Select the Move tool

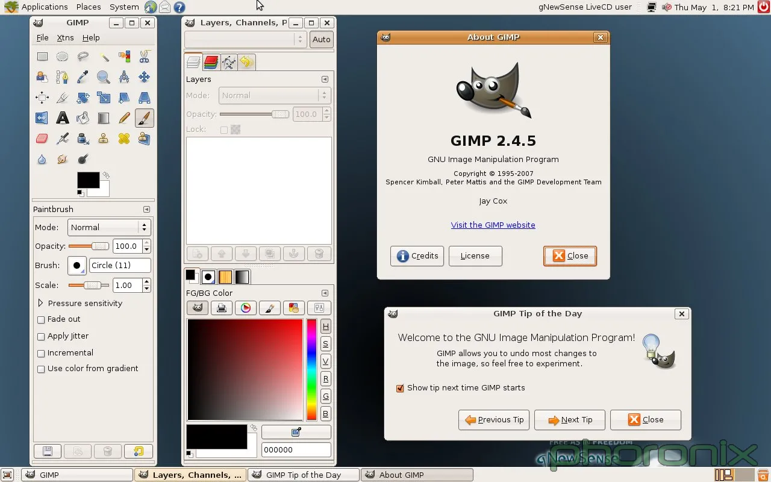pyautogui.click(x=144, y=77)
